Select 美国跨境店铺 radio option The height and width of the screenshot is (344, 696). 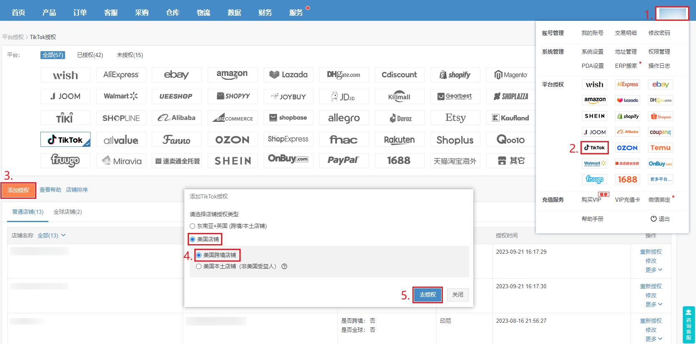(199, 255)
